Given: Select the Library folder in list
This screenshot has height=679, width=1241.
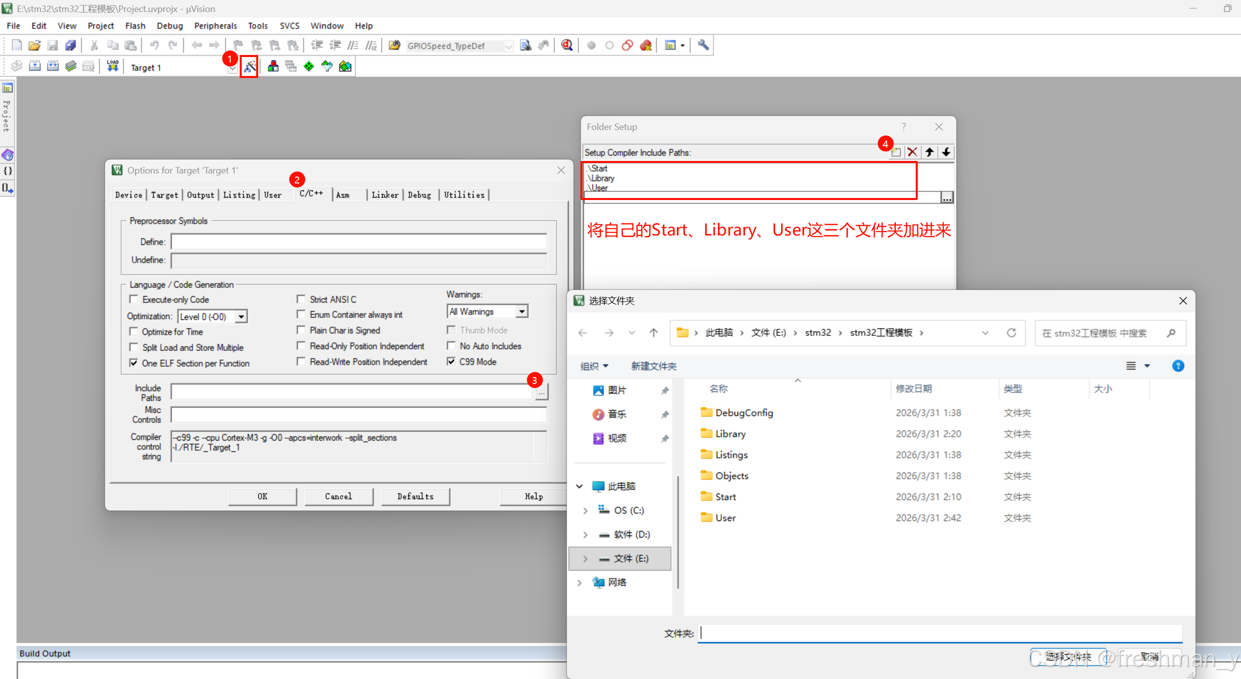Looking at the screenshot, I should point(730,434).
